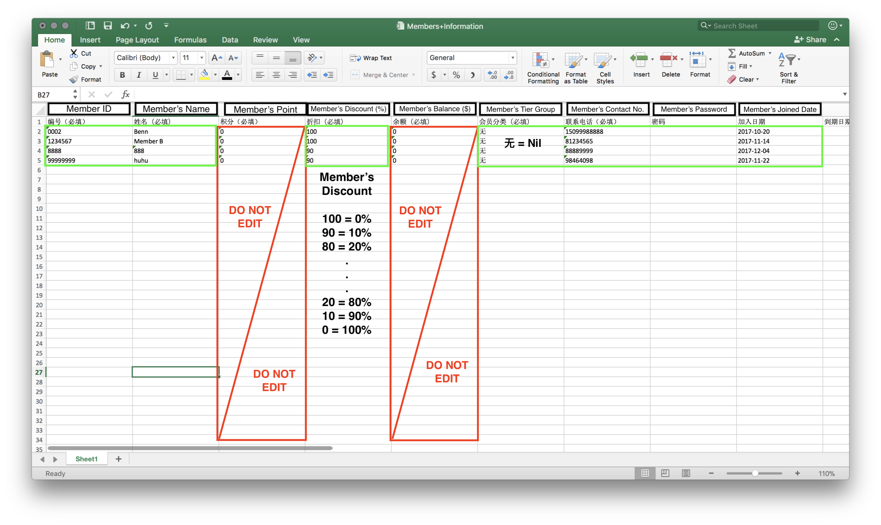This screenshot has width=881, height=525.
Task: Open the Calibri font name dropdown
Action: click(x=173, y=58)
